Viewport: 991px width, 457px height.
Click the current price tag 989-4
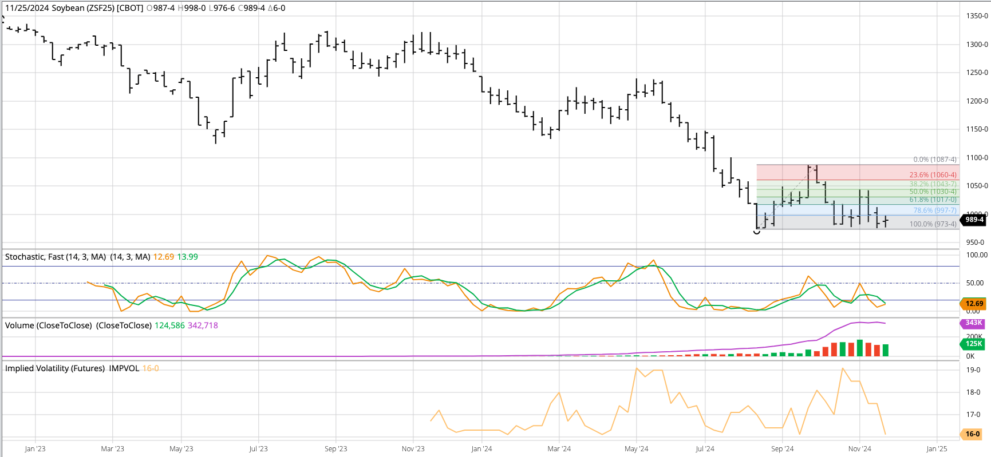pos(974,220)
